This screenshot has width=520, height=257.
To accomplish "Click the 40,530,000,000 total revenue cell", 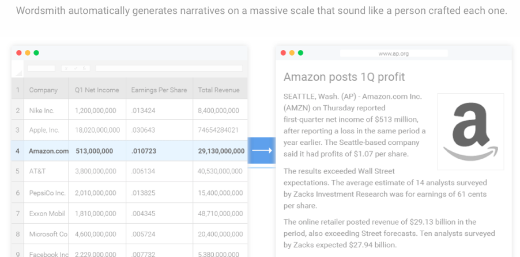I will pos(220,171).
